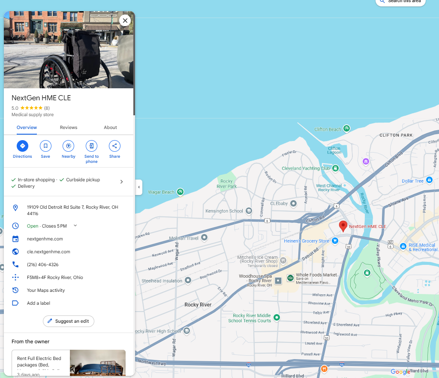Open the wheelchair storefront photo

click(x=69, y=50)
